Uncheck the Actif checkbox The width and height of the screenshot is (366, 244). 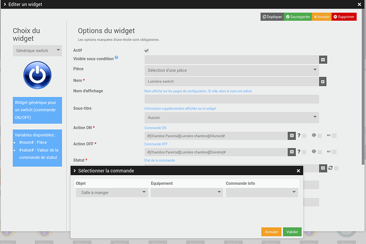(x=146, y=50)
